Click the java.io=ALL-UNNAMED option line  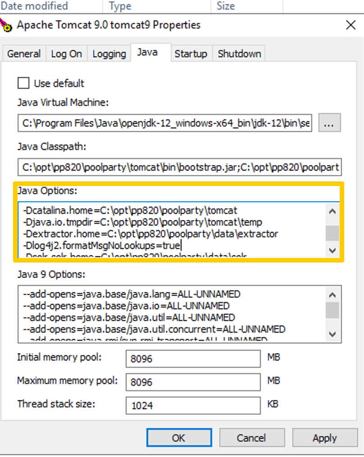pos(126,306)
